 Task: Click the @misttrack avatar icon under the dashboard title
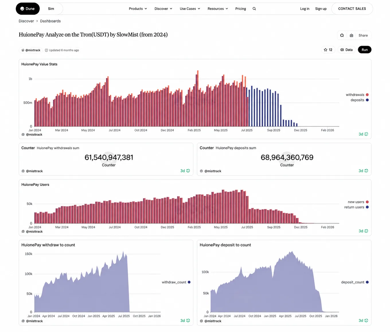pos(23,50)
